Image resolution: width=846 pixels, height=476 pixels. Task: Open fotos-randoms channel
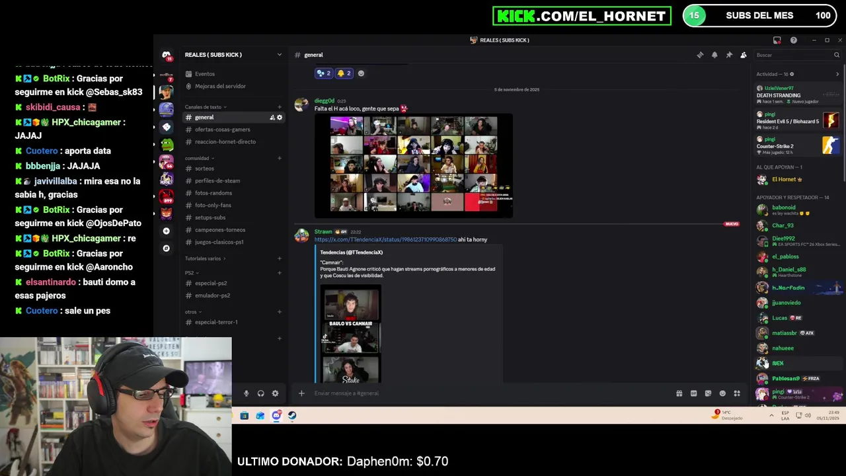233,193
